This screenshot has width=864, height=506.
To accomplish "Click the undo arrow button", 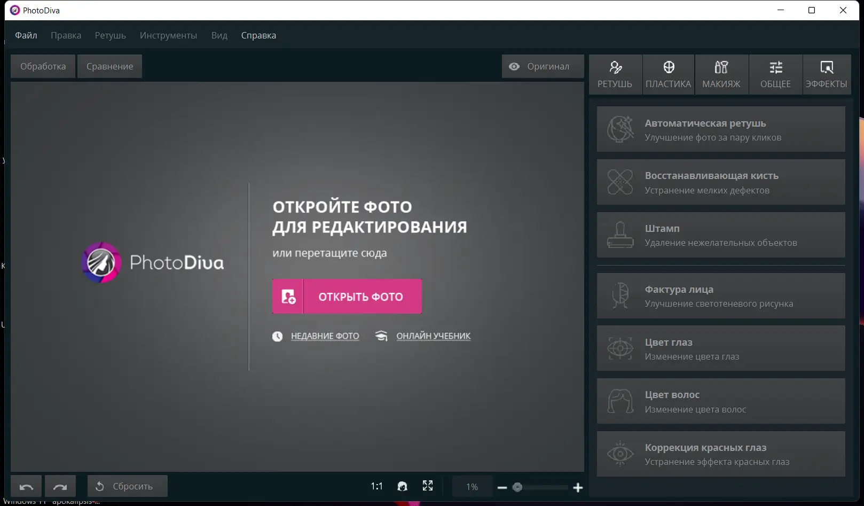I will 27,486.
